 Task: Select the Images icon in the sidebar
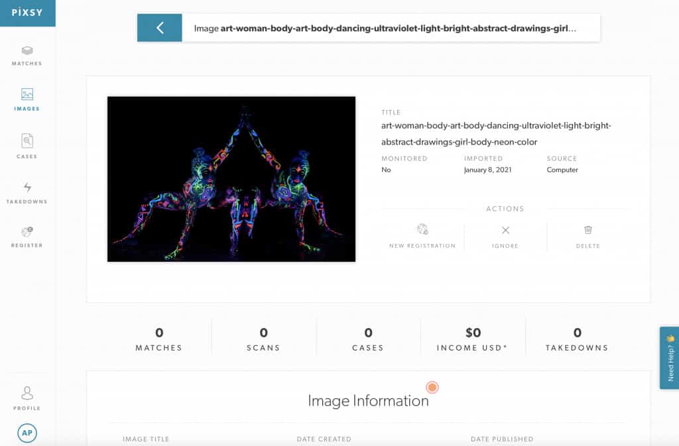tap(27, 99)
